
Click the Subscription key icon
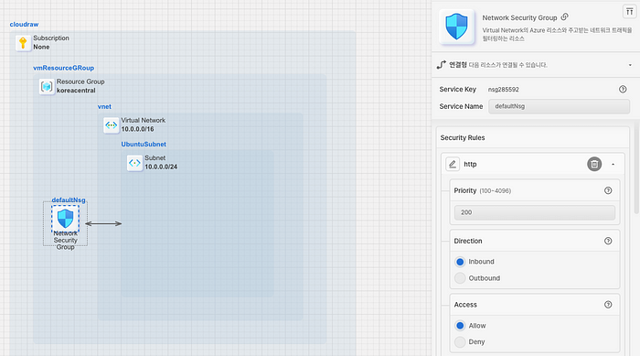[23, 43]
